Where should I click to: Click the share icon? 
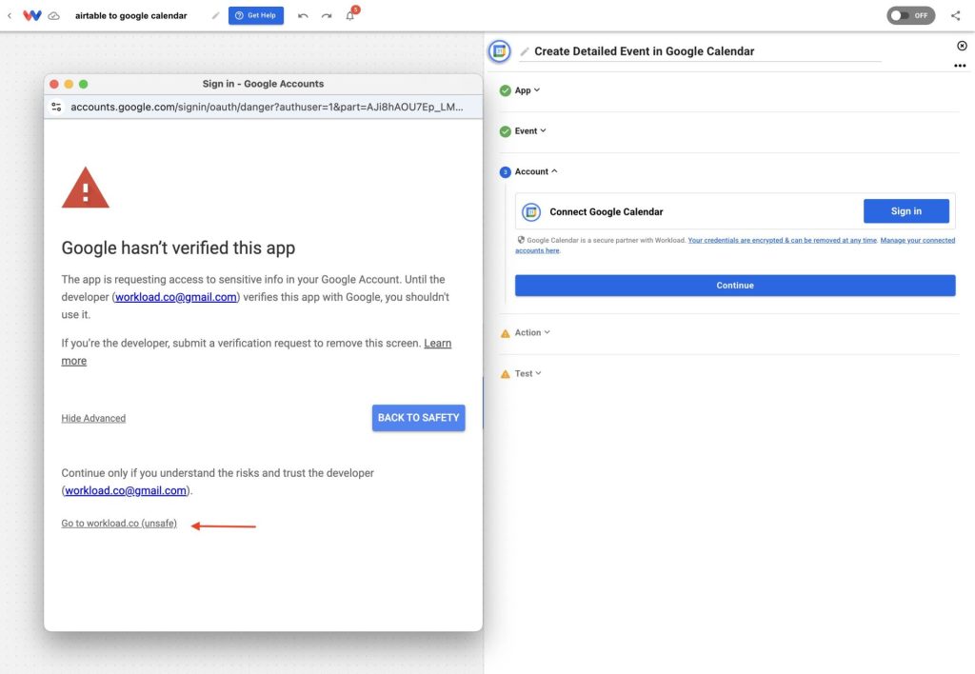pyautogui.click(x=956, y=15)
